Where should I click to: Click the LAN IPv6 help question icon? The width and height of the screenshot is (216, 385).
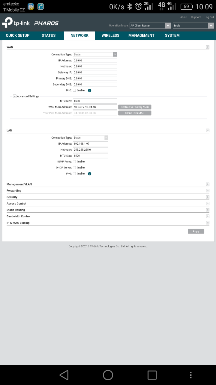click(89, 174)
